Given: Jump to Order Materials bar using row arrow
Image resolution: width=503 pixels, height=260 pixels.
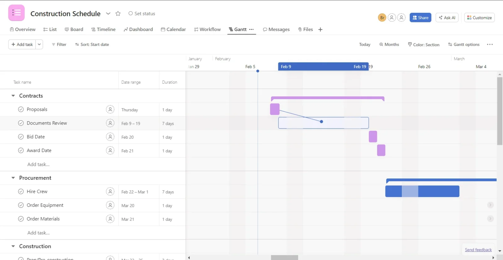Looking at the screenshot, I should point(490,219).
